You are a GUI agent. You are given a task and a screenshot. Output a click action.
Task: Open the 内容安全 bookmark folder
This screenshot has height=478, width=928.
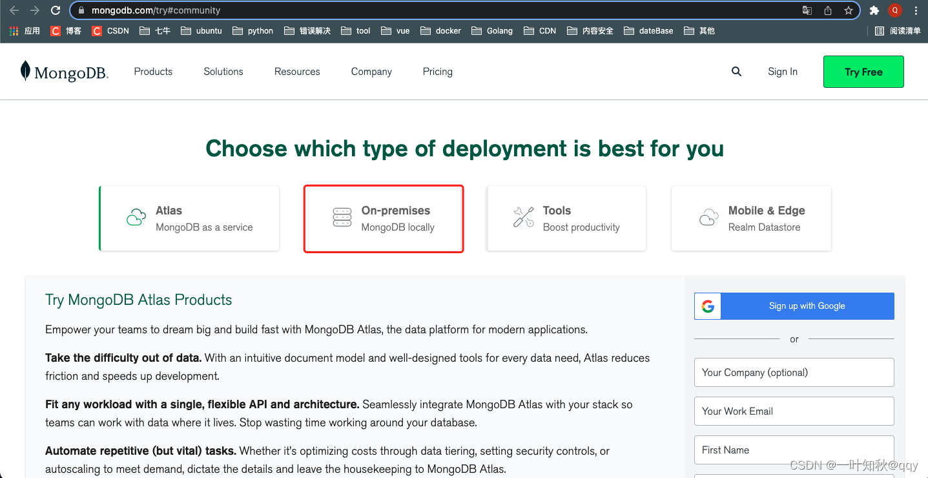[x=590, y=30]
